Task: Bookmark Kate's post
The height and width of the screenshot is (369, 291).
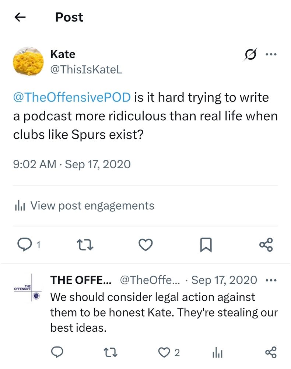Action: (x=206, y=244)
